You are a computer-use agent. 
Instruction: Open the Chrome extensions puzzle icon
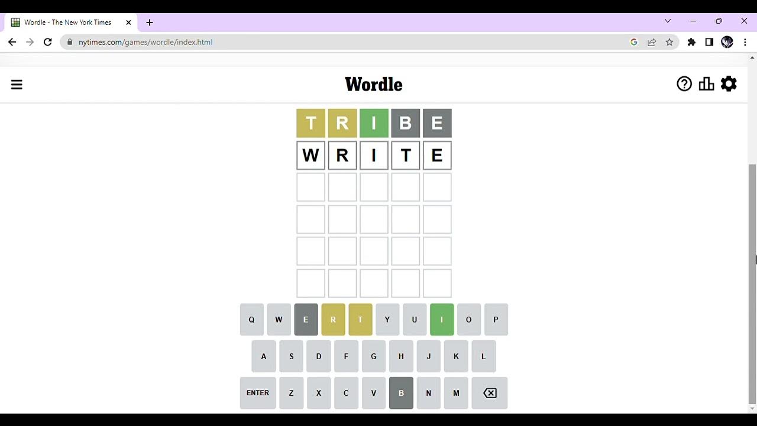[x=691, y=42]
